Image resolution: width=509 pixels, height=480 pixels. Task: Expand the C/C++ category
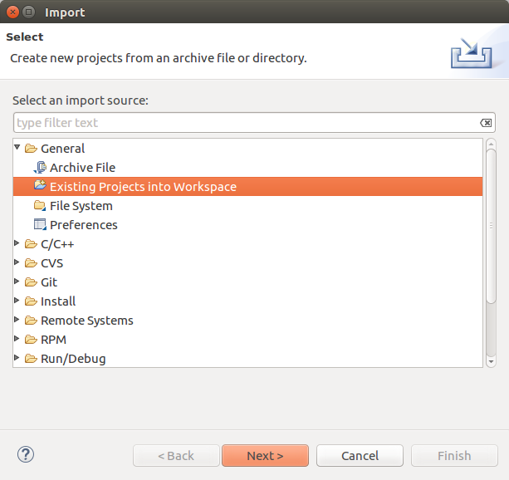coord(17,244)
